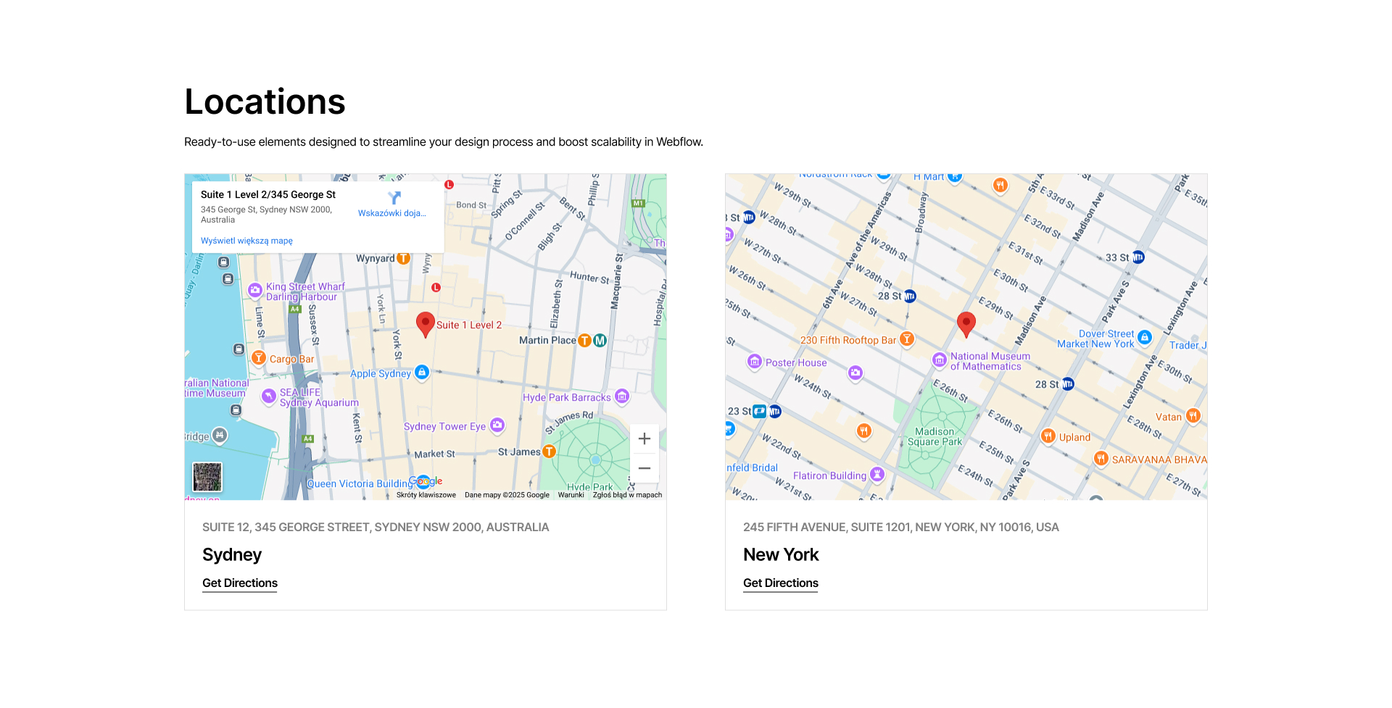Zoom out on the Sydney map

tap(645, 468)
